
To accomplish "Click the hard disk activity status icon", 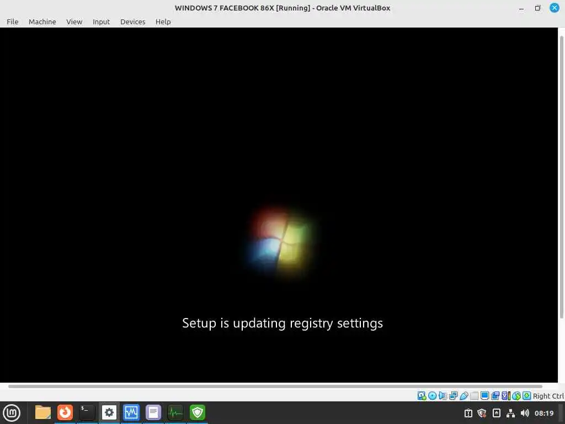I will click(422, 396).
